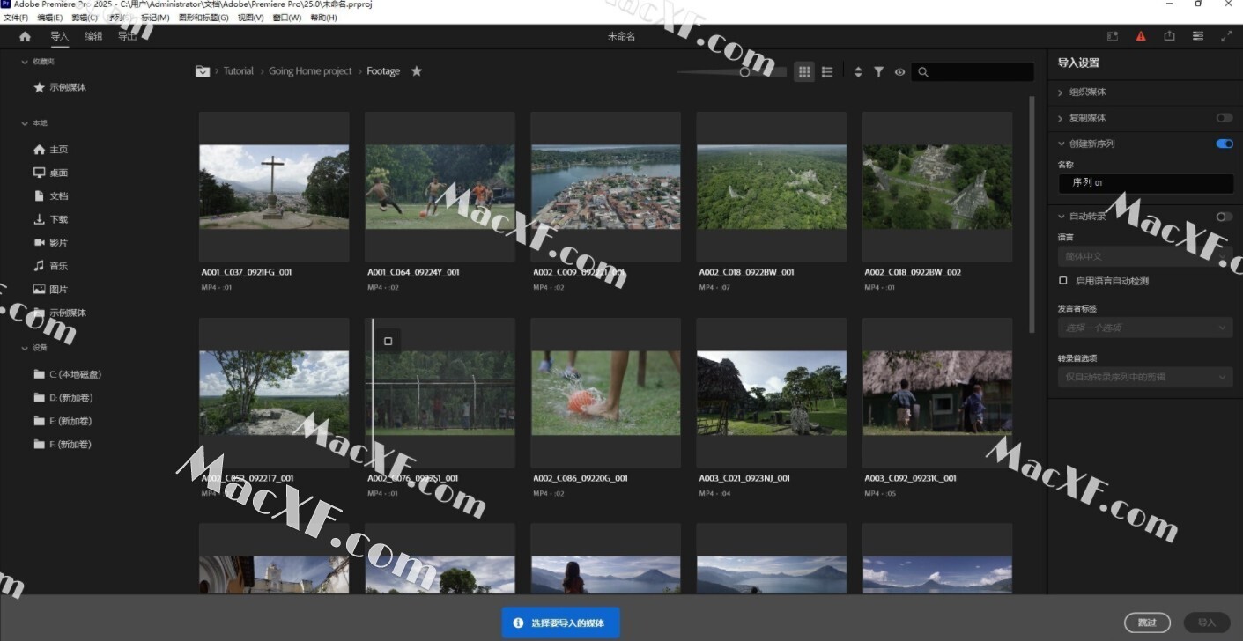1243x641 pixels.
Task: Click the Home icon in the header
Action: coord(25,36)
